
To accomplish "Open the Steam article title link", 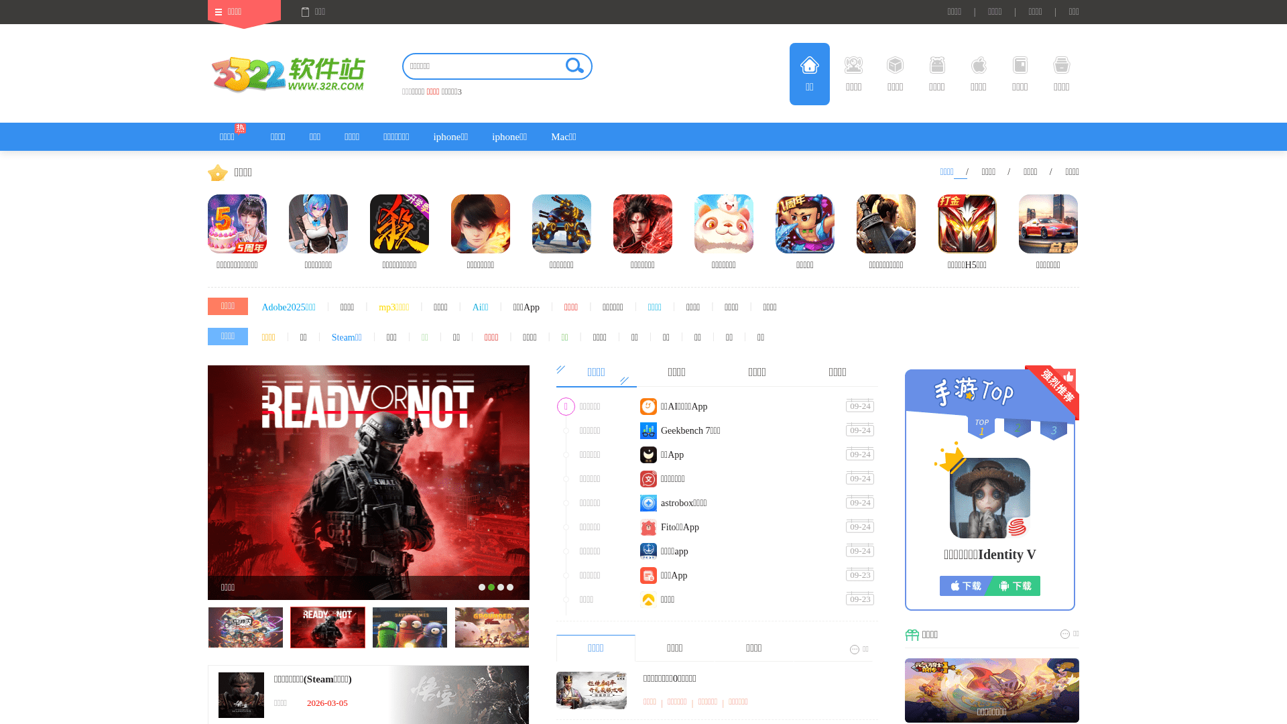I will pyautogui.click(x=313, y=679).
